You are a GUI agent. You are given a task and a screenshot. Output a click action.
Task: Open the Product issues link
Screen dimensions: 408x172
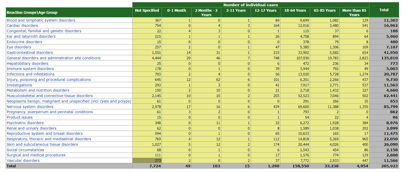(x=20, y=117)
